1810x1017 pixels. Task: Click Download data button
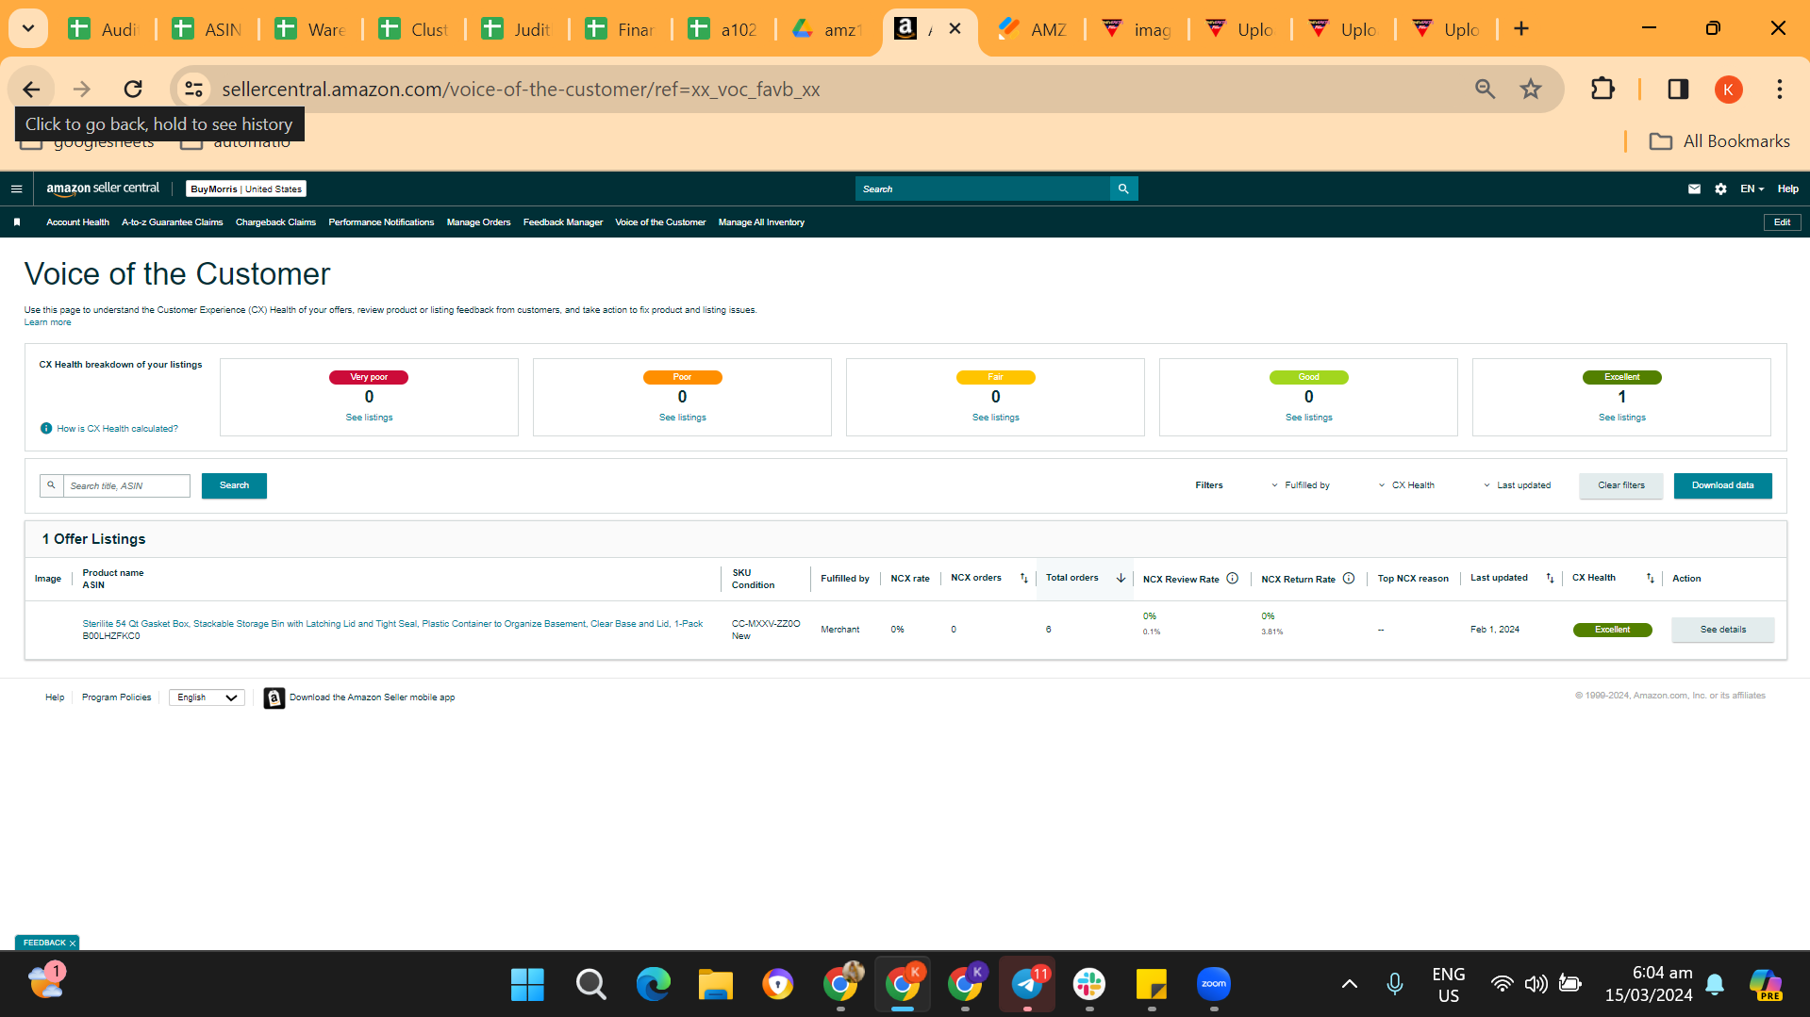(x=1723, y=485)
